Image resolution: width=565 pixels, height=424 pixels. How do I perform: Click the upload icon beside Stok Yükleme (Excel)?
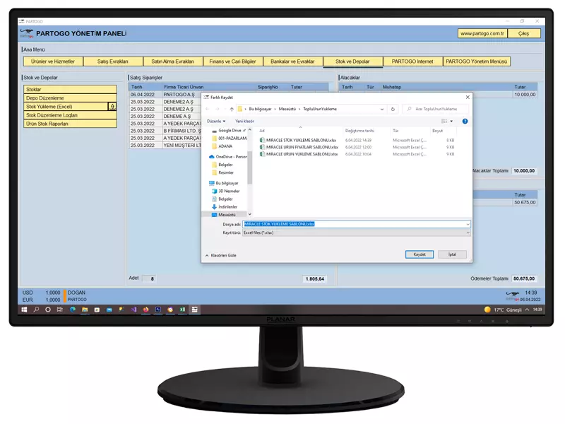point(112,107)
